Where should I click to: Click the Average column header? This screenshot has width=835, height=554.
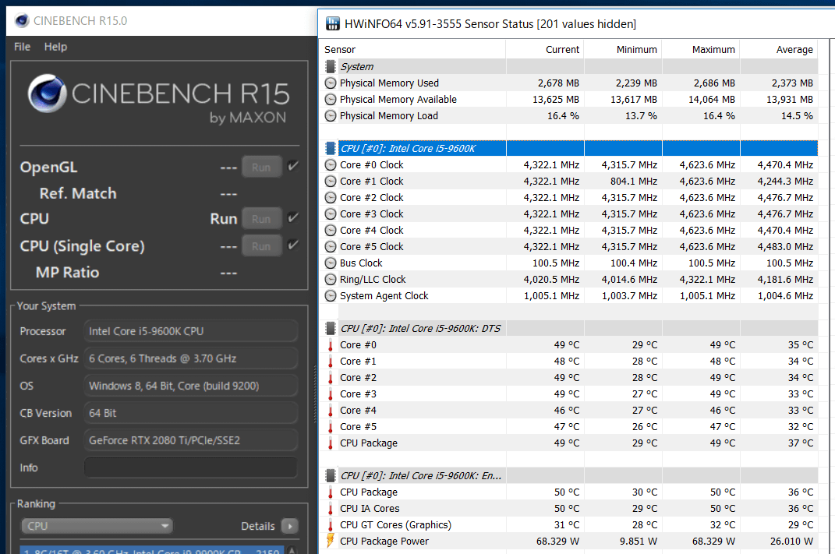779,50
